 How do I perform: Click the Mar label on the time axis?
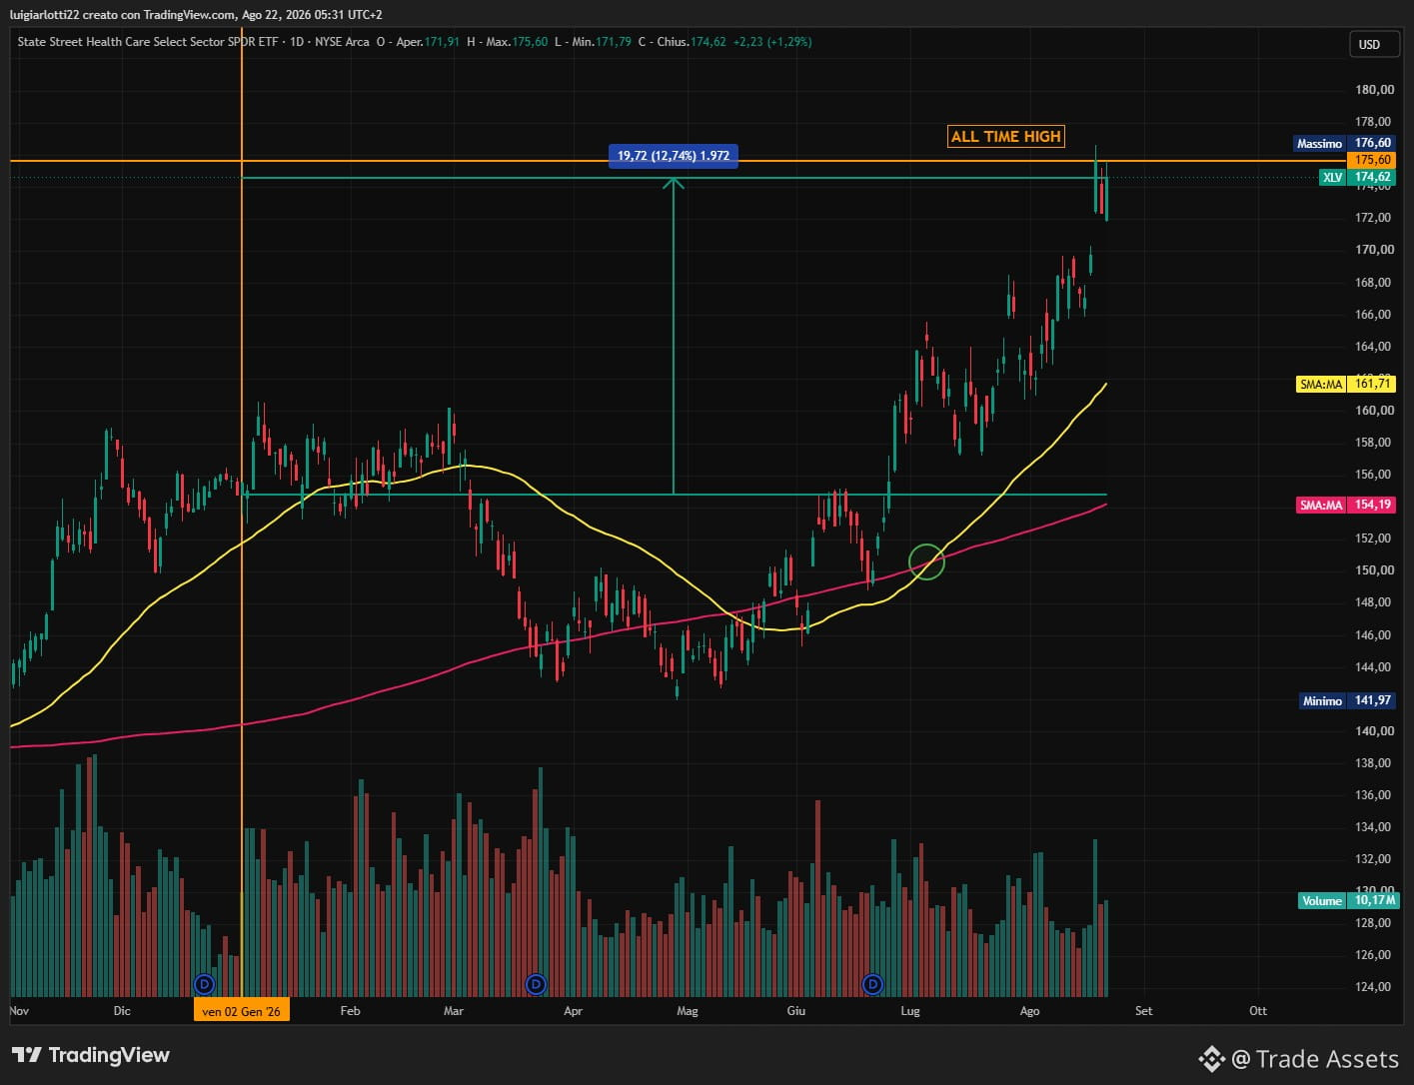click(x=454, y=1010)
